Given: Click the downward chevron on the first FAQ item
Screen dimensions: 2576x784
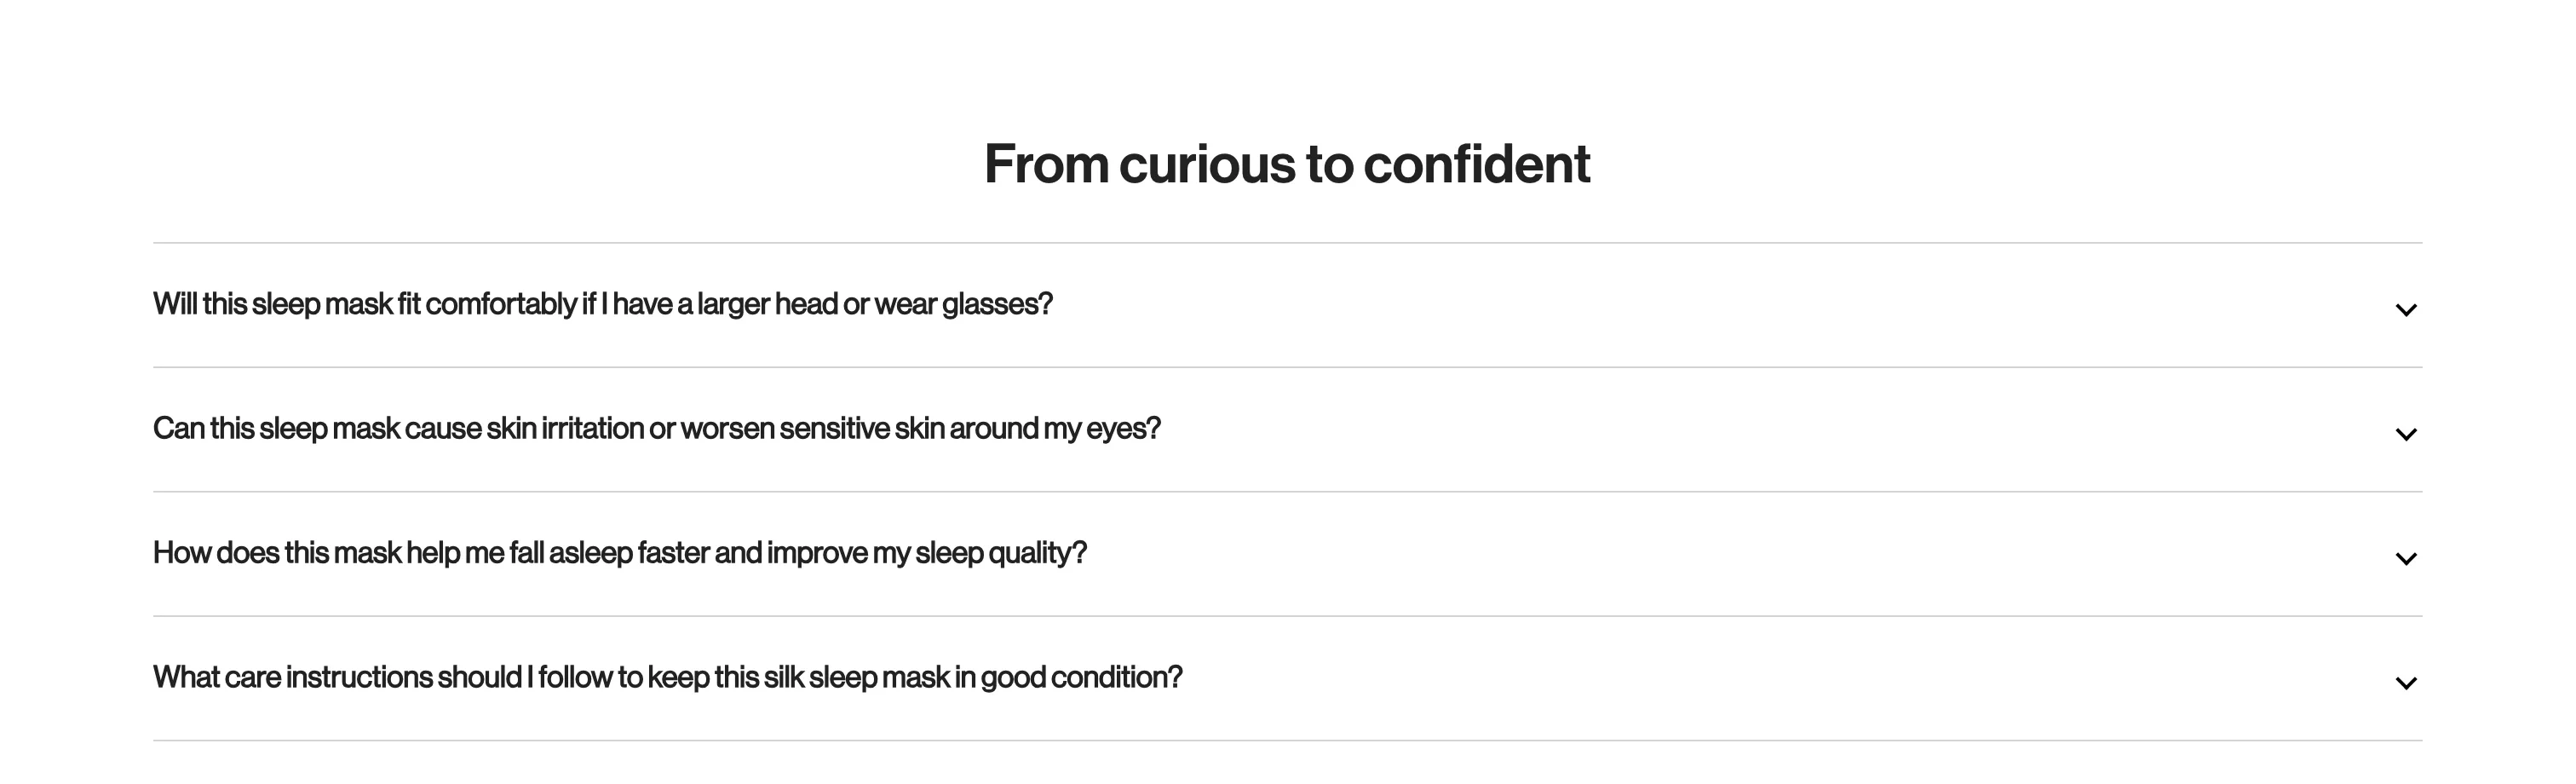Looking at the screenshot, I should (2405, 309).
